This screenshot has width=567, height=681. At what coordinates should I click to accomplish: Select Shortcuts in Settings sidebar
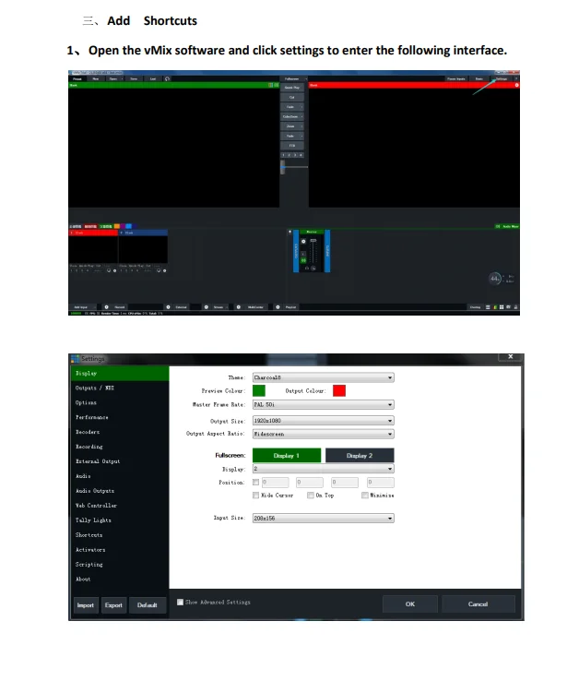[120, 535]
